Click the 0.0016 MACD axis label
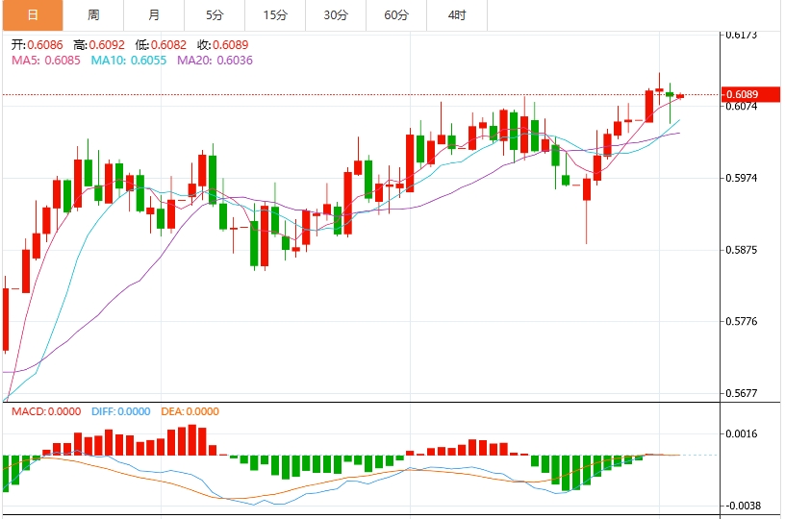 click(x=742, y=434)
